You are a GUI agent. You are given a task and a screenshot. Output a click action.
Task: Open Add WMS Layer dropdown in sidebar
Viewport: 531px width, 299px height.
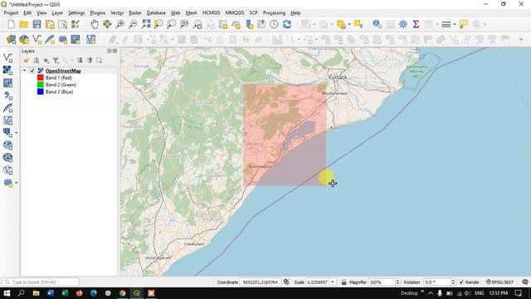coord(17,133)
